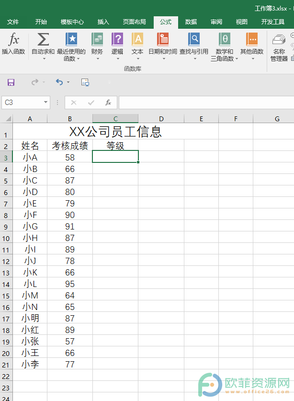Select column B header
Image resolution: width=294 pixels, height=401 pixels.
70,119
